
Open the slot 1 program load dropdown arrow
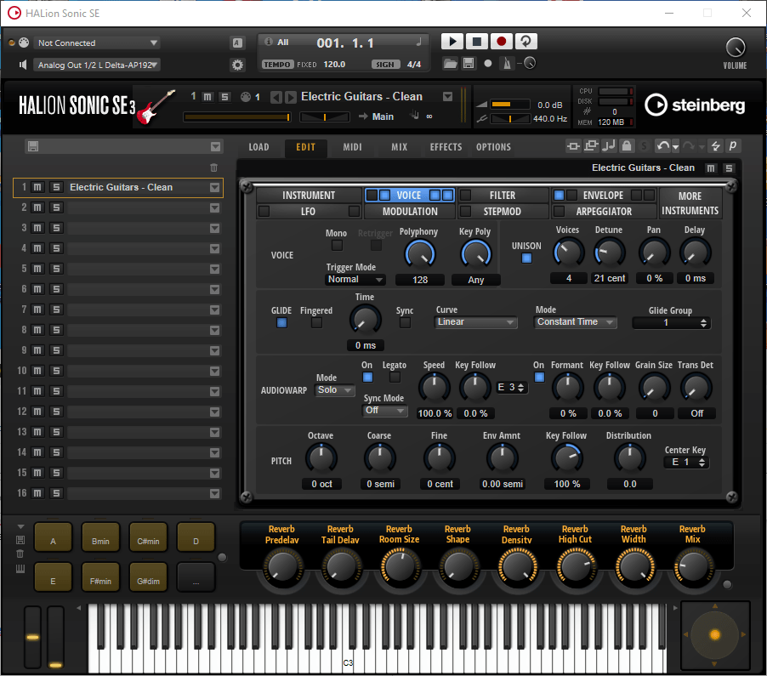point(214,187)
